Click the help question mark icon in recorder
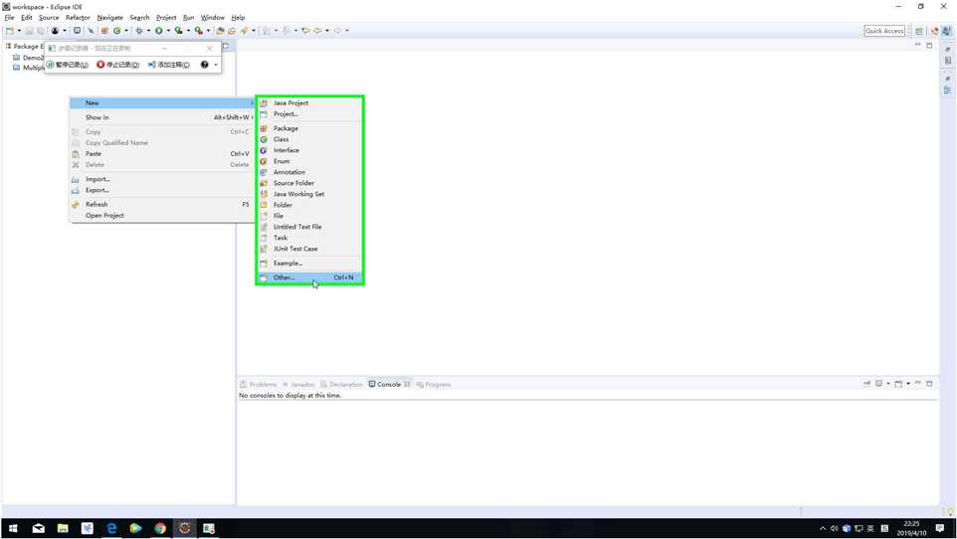Image resolution: width=957 pixels, height=539 pixels. (205, 65)
